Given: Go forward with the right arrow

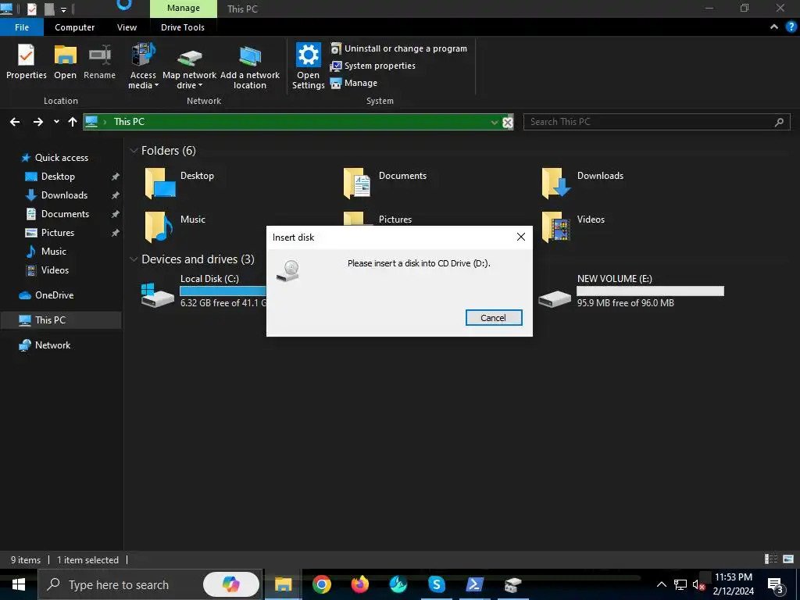Looking at the screenshot, I should (x=37, y=122).
